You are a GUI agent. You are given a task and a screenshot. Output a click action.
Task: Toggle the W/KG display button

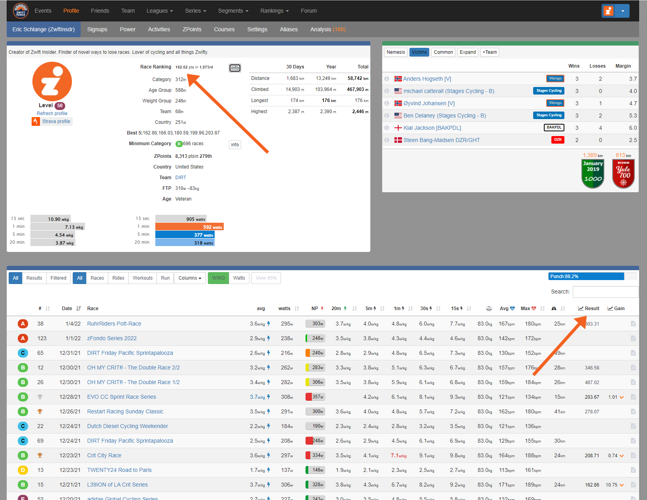[218, 278]
